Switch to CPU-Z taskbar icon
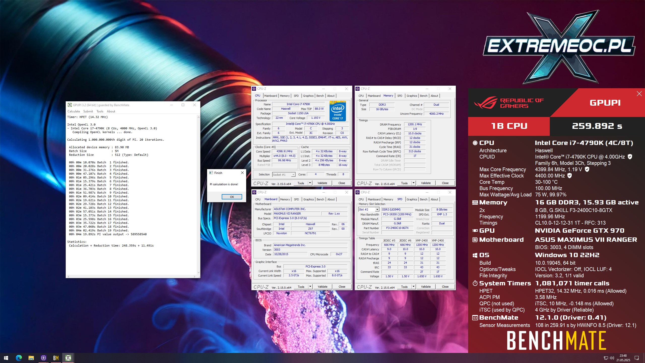The width and height of the screenshot is (645, 363). pos(44,358)
